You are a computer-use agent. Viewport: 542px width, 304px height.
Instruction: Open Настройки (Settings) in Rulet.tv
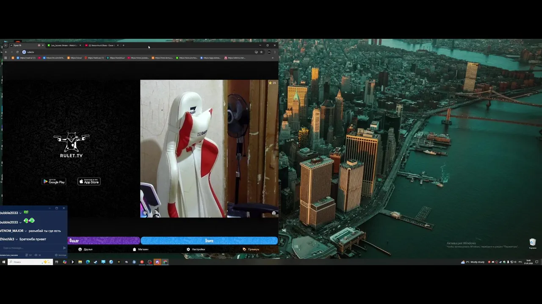196,249
